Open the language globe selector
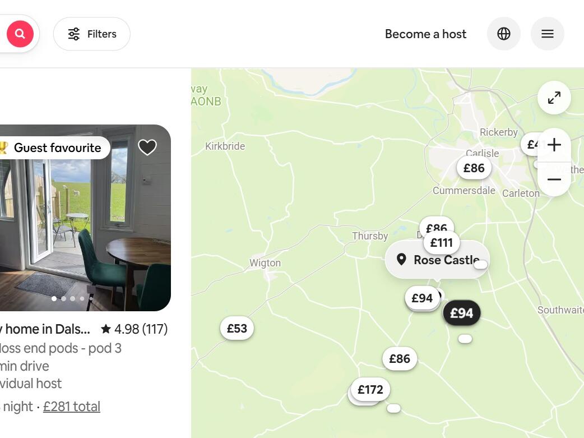584x438 pixels. (x=503, y=34)
